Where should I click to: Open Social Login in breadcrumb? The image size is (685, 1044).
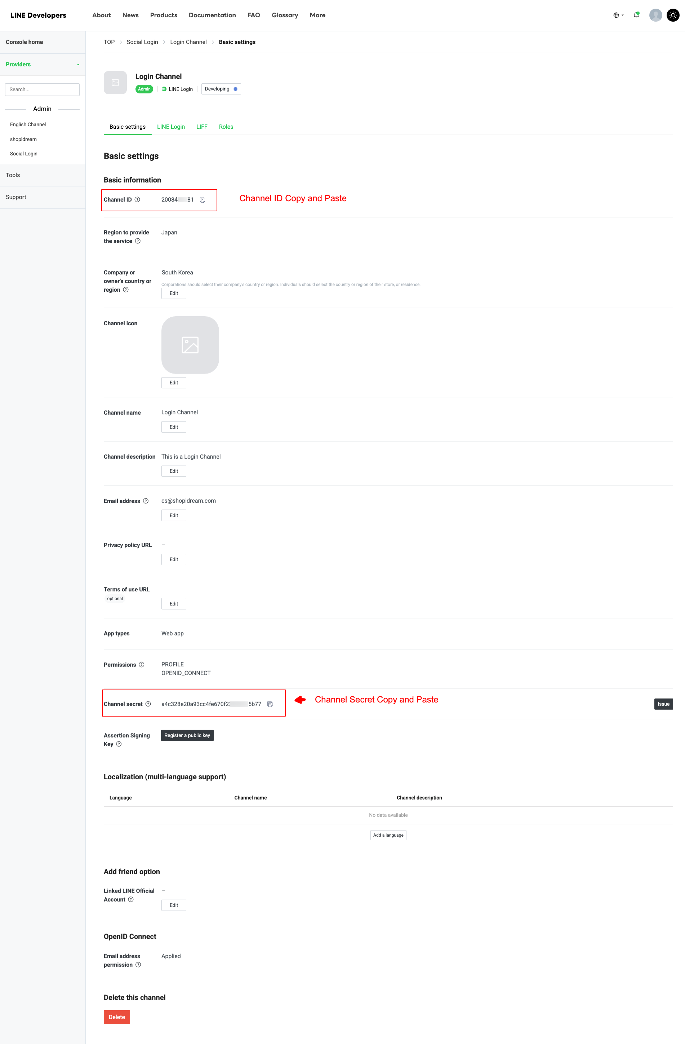click(x=142, y=42)
